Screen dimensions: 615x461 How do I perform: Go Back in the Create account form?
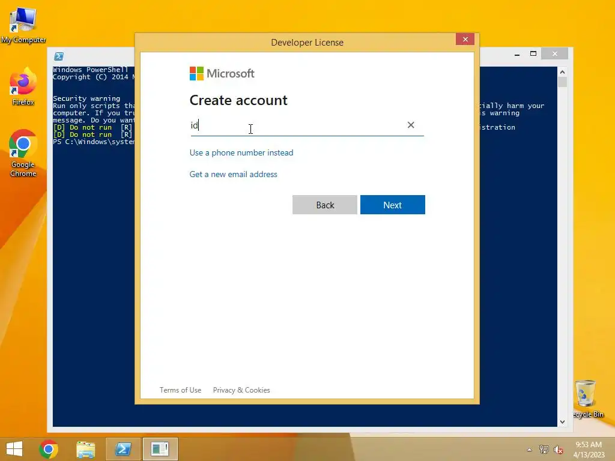325,205
